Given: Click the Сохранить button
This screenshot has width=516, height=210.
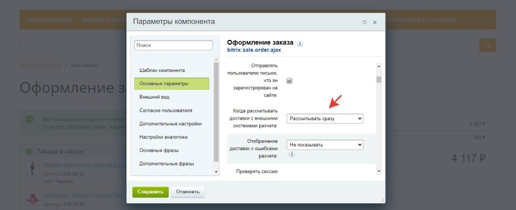Looking at the screenshot, I should tap(150, 192).
